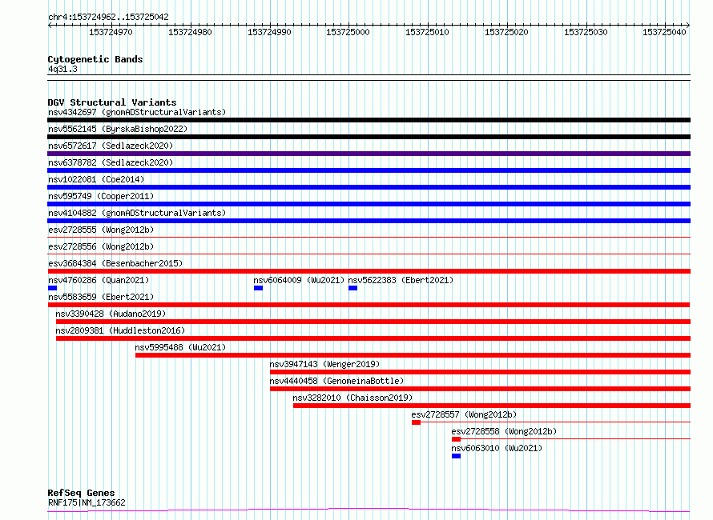
Task: Open variant esv2728556 (Wong2012b)
Action: [x=101, y=246]
